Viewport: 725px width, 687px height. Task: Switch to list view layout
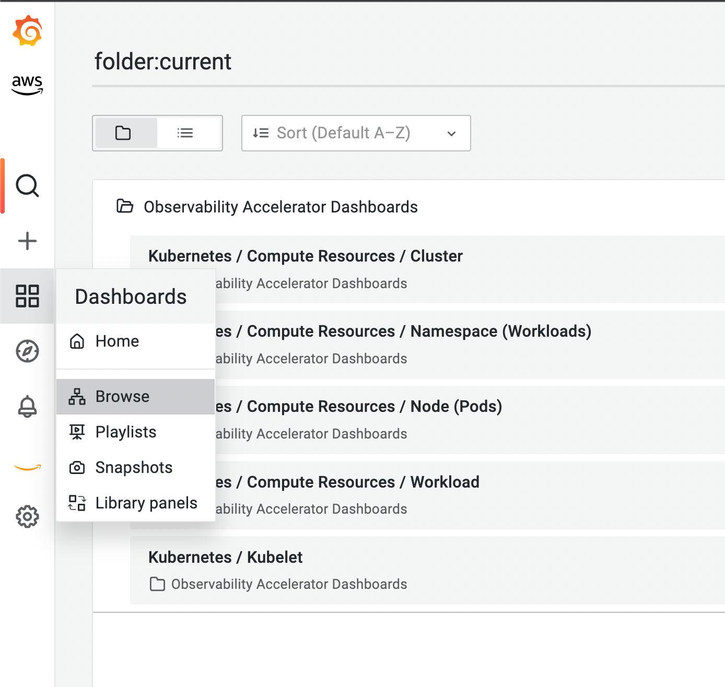(185, 133)
